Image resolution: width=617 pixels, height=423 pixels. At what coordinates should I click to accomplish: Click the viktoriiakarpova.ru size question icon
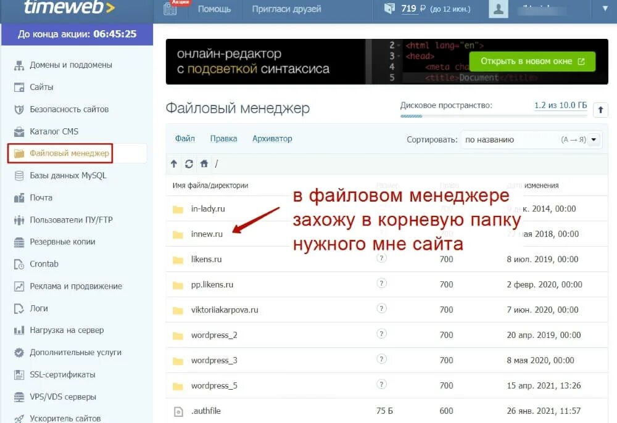click(381, 308)
